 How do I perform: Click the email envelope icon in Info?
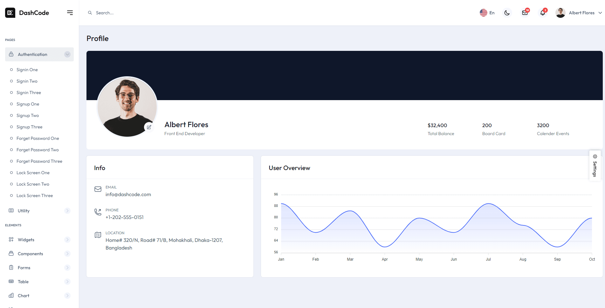click(98, 189)
